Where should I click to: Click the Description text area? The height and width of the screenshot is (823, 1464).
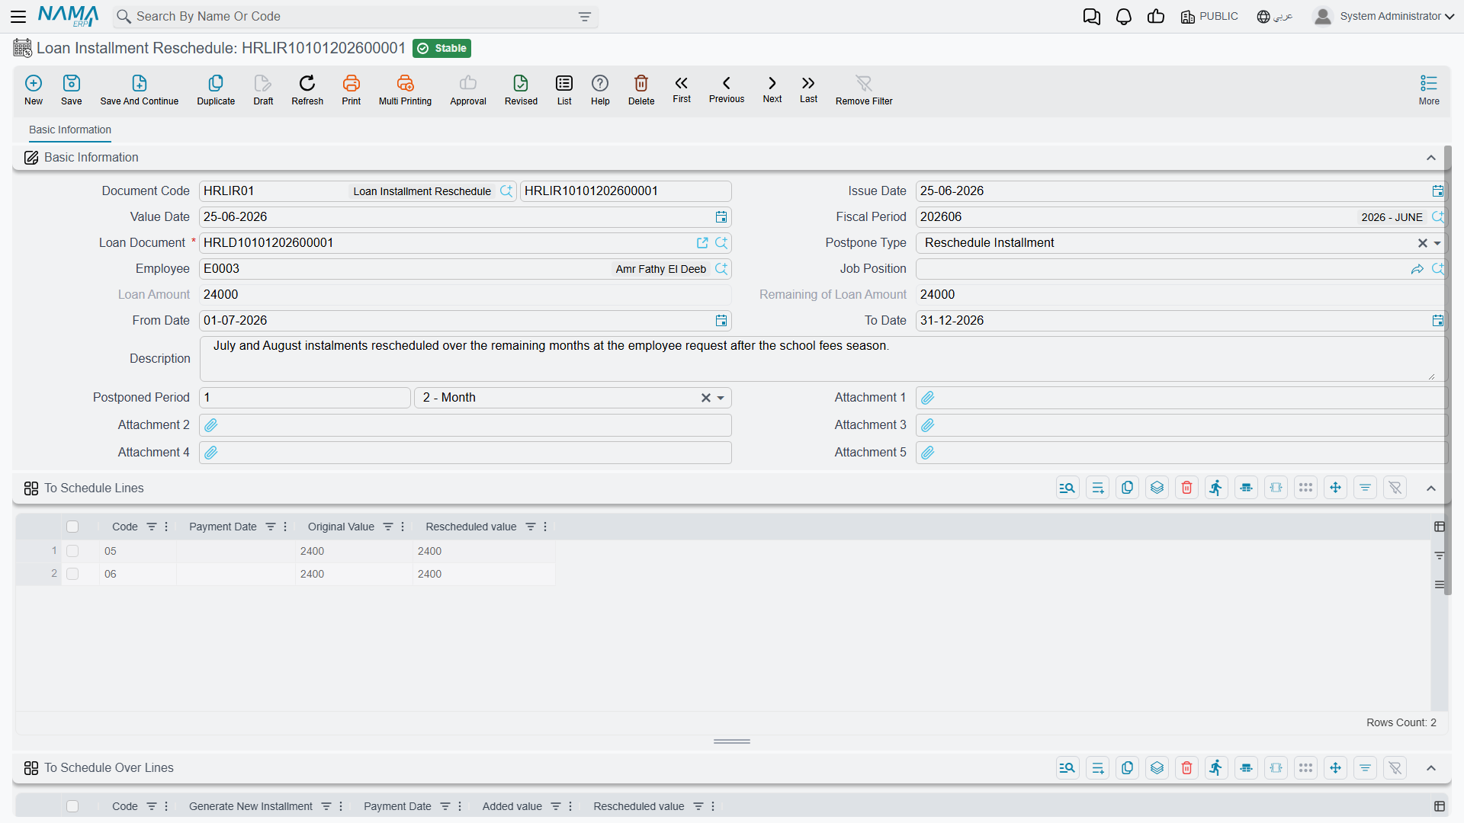point(823,359)
